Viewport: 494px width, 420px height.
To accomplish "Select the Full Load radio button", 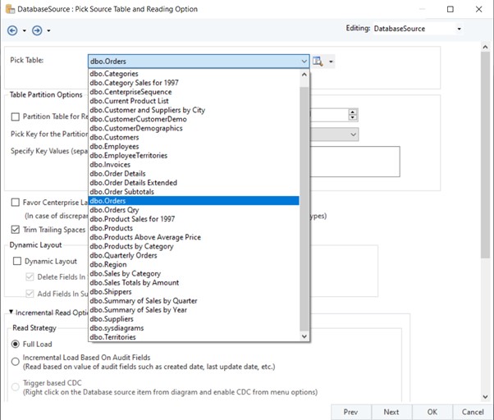I will (16, 344).
